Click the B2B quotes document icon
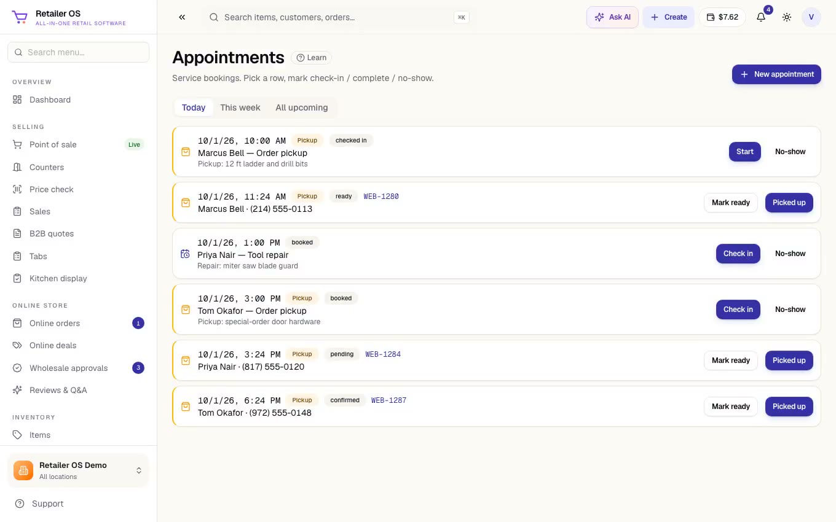 tap(17, 233)
